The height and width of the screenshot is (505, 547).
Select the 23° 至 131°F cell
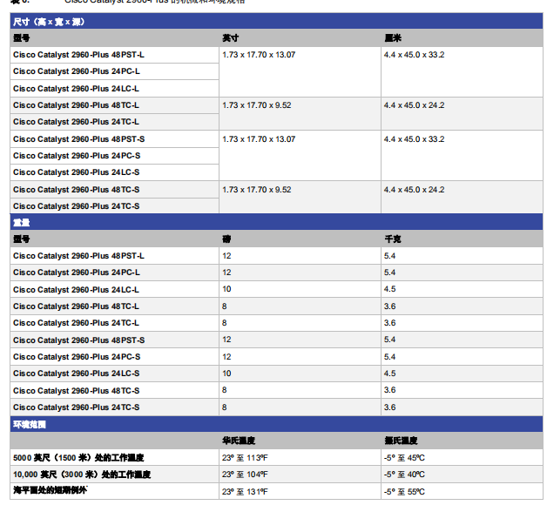pyautogui.click(x=245, y=492)
